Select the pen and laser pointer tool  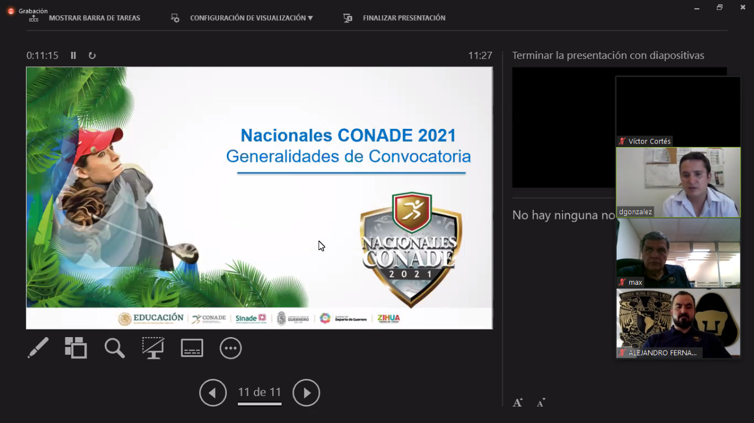point(38,348)
